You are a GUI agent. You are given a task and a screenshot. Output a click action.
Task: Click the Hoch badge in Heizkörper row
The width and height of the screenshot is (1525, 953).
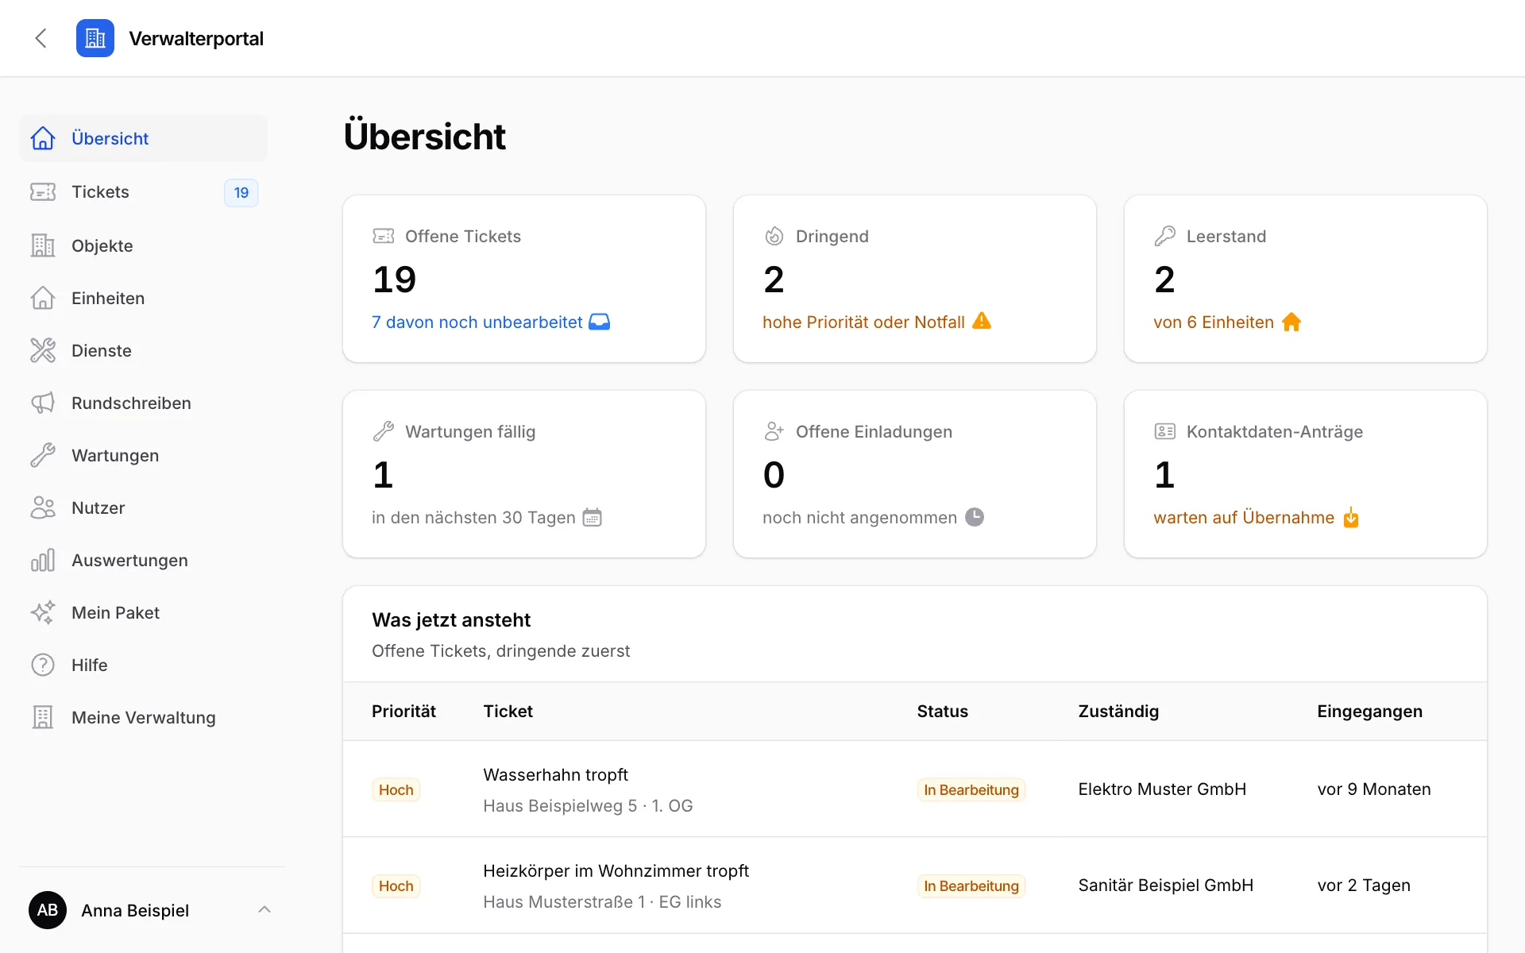(x=396, y=885)
